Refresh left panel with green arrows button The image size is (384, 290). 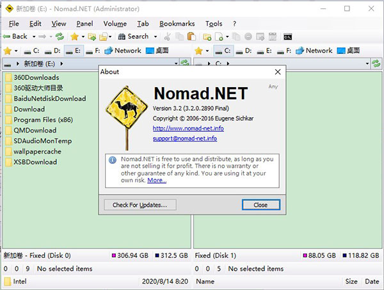tap(185, 63)
